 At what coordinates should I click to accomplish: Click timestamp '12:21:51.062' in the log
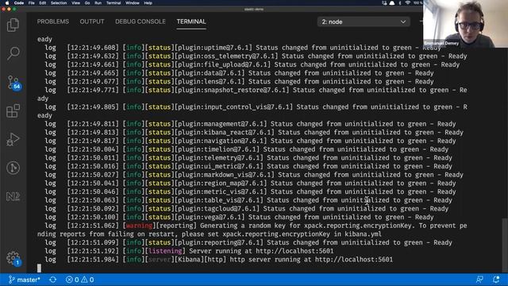[93, 226]
